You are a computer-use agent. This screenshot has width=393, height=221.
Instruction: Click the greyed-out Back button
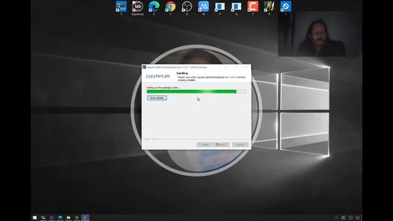204,145
